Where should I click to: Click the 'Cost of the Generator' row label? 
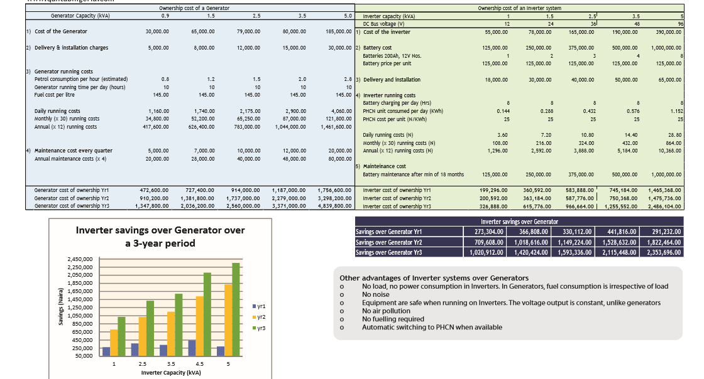tap(60, 31)
